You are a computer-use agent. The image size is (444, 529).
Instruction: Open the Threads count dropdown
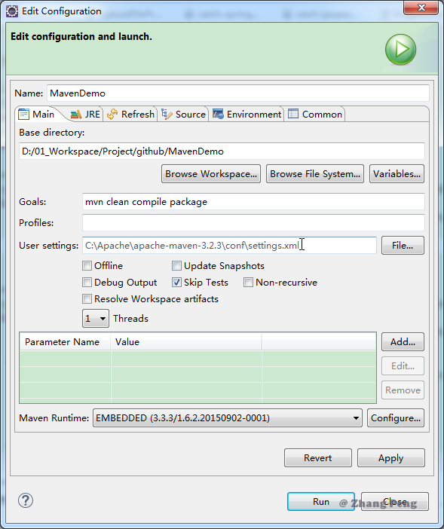[x=96, y=319]
